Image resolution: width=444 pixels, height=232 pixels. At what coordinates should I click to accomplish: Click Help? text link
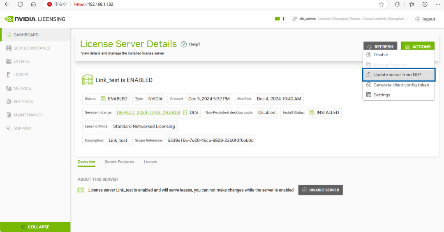[x=194, y=44]
